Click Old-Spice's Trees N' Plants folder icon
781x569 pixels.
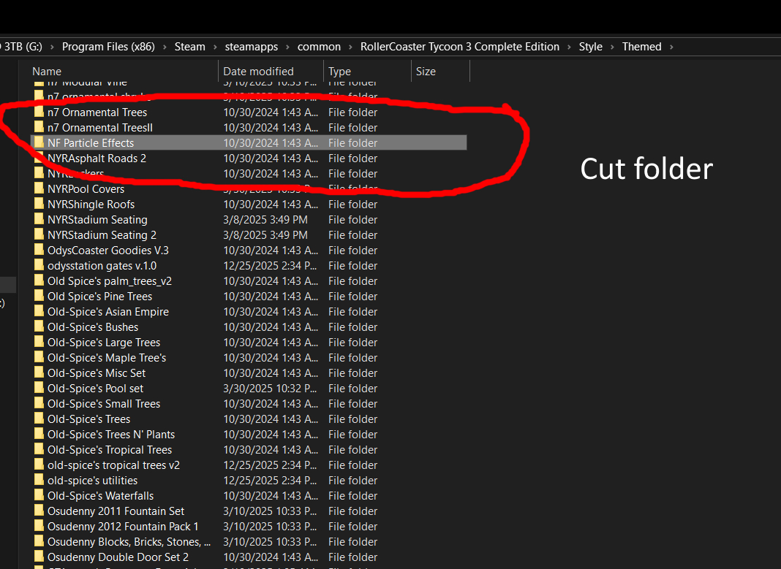pyautogui.click(x=39, y=434)
